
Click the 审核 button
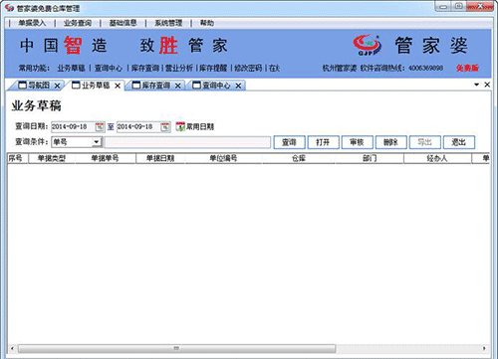(357, 142)
